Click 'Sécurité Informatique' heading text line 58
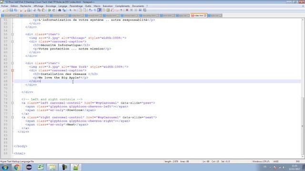305x171 pixels. click(x=61, y=45)
